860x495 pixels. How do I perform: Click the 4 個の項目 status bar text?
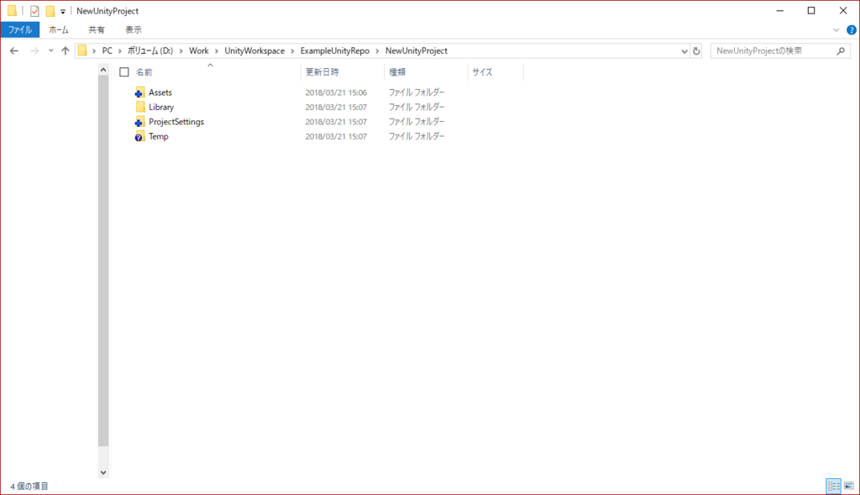[29, 487]
